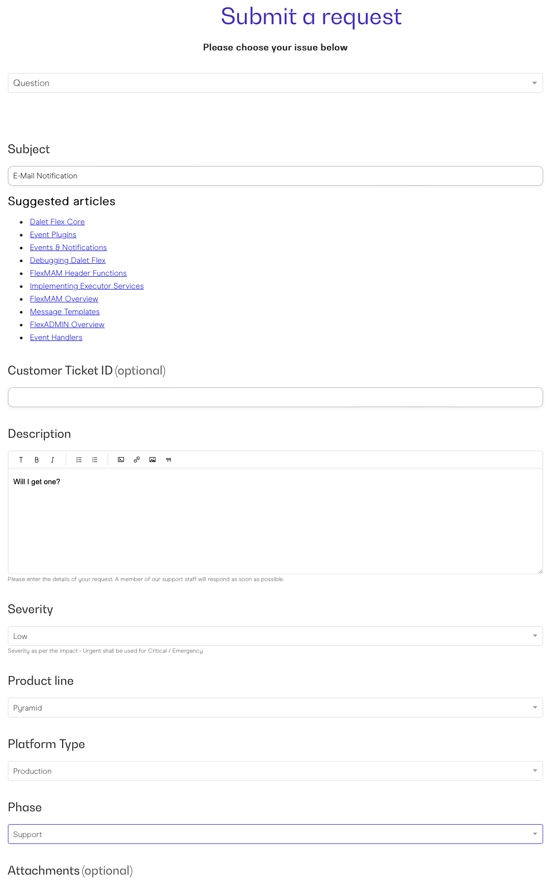Insert an image into description
The image size is (550, 881).
click(x=153, y=460)
